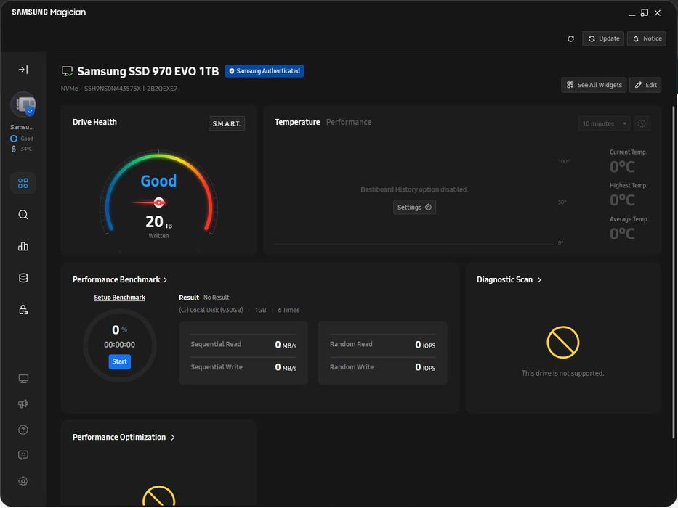Select the Samsung drive thumbnail in sidebar
Image resolution: width=678 pixels, height=508 pixels.
tap(23, 105)
